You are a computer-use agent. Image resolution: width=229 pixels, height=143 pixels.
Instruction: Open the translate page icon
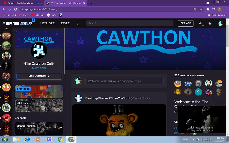pyautogui.click(x=195, y=9)
